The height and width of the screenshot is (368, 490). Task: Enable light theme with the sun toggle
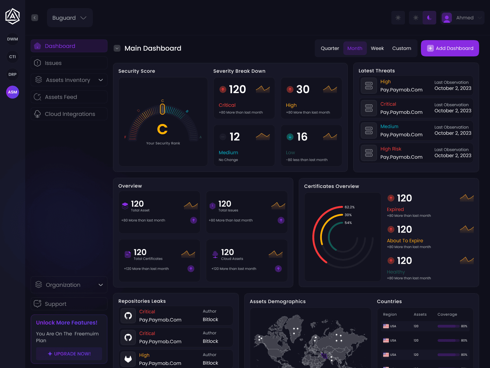[415, 17]
